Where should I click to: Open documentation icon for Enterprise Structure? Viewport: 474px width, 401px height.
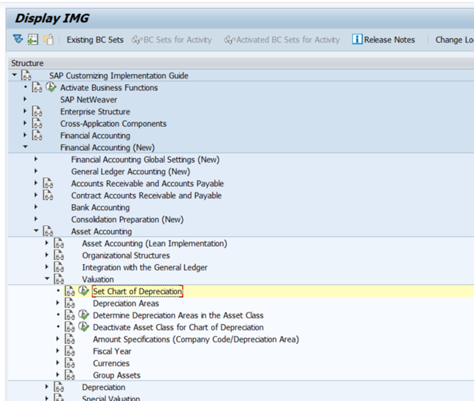click(37, 111)
